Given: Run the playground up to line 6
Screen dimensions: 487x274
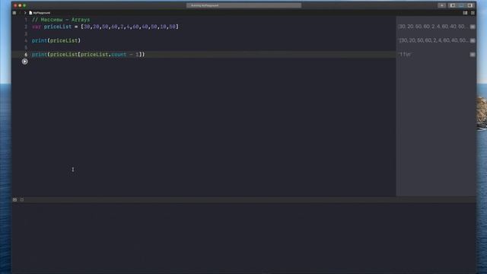Looking at the screenshot, I should (x=25, y=62).
